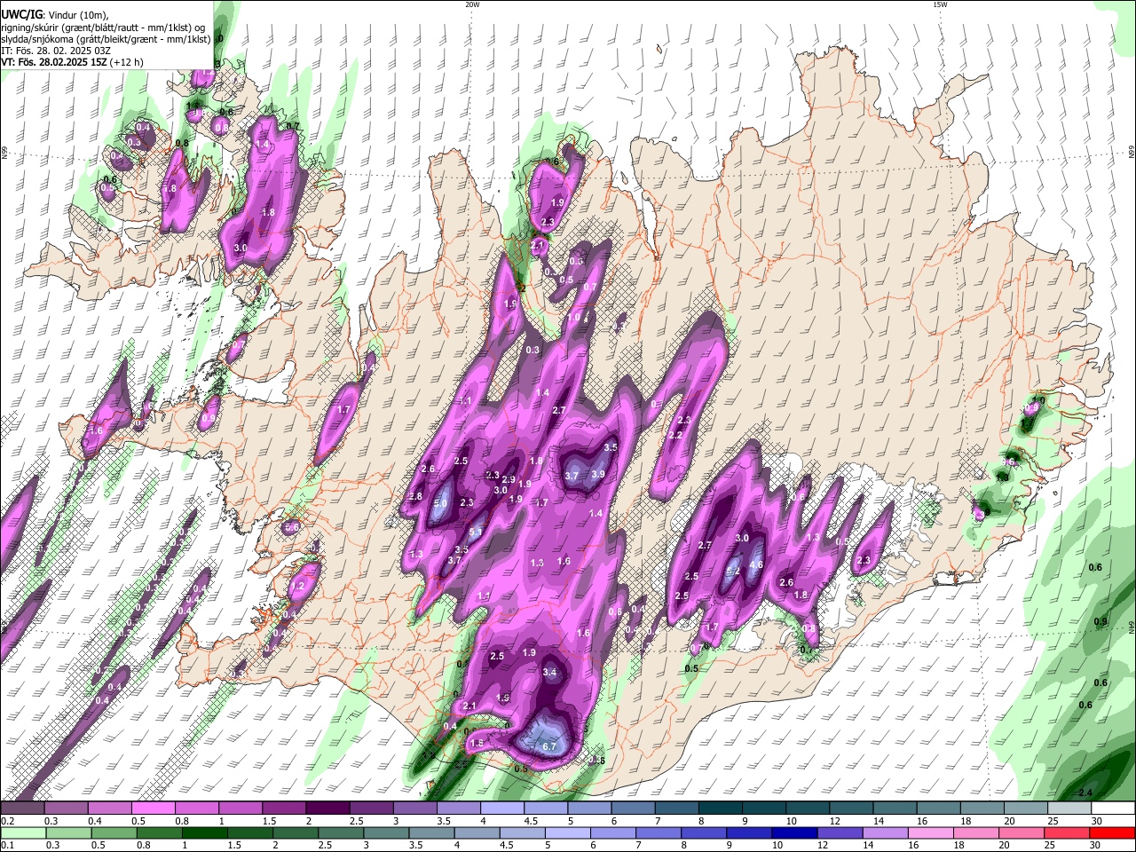Click the bottom-row swatch between 2.5 and 3
This screenshot has width=1136, height=852.
pos(340,833)
